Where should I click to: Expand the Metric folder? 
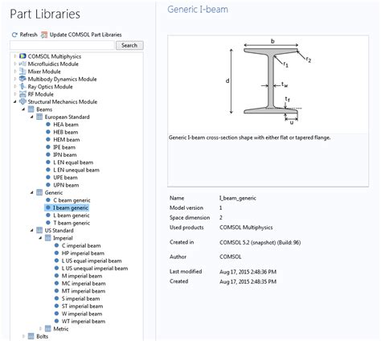click(40, 329)
